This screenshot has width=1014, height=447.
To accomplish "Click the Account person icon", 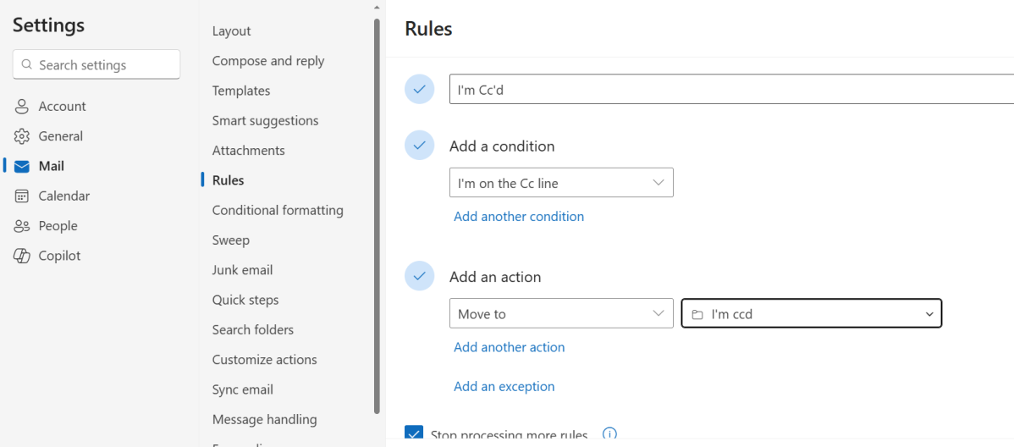I will click(22, 107).
